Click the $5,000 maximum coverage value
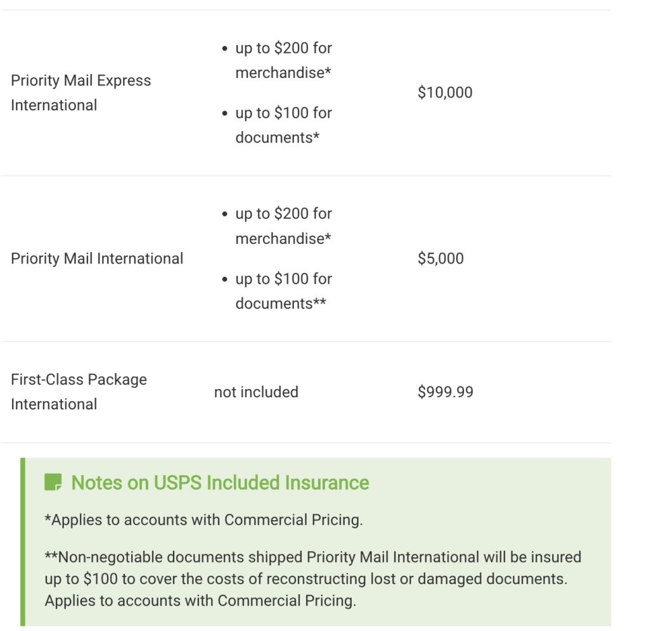 (440, 258)
